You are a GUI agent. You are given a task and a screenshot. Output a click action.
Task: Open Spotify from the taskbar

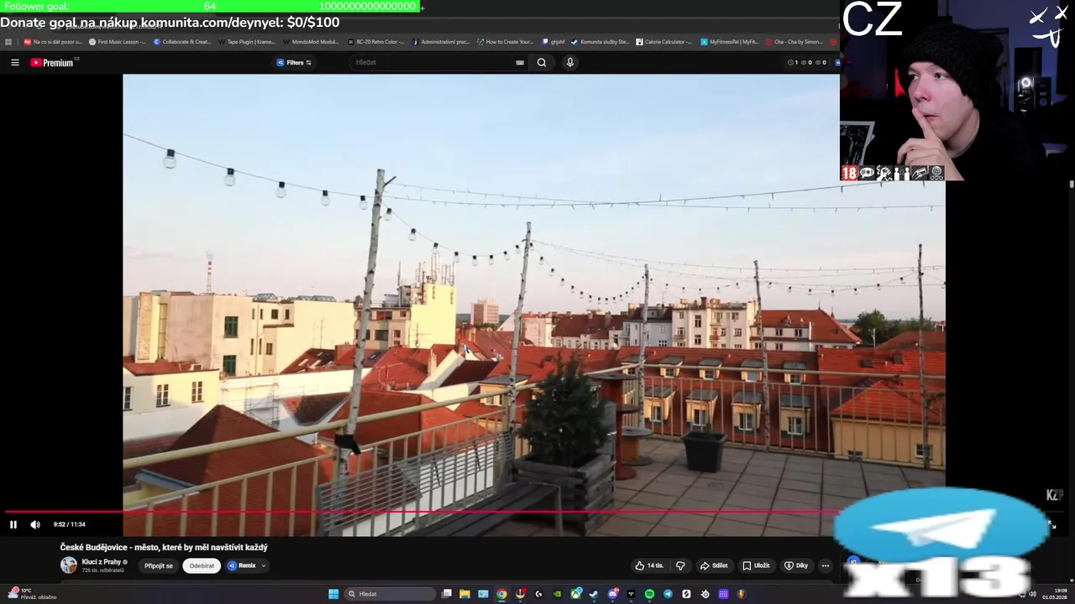(x=649, y=594)
